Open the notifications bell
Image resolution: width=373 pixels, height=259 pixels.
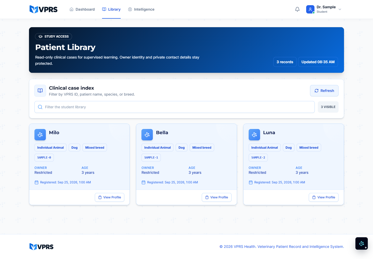[x=297, y=9]
